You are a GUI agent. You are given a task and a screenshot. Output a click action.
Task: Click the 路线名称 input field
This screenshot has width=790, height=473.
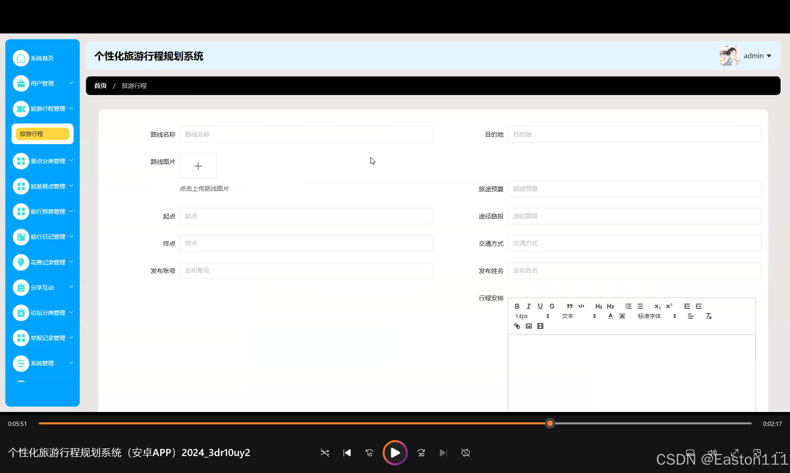pyautogui.click(x=306, y=134)
